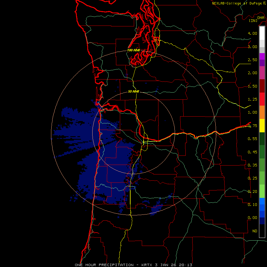
Task: Select the darkest green swatch near 0.55
Action: [262, 139]
